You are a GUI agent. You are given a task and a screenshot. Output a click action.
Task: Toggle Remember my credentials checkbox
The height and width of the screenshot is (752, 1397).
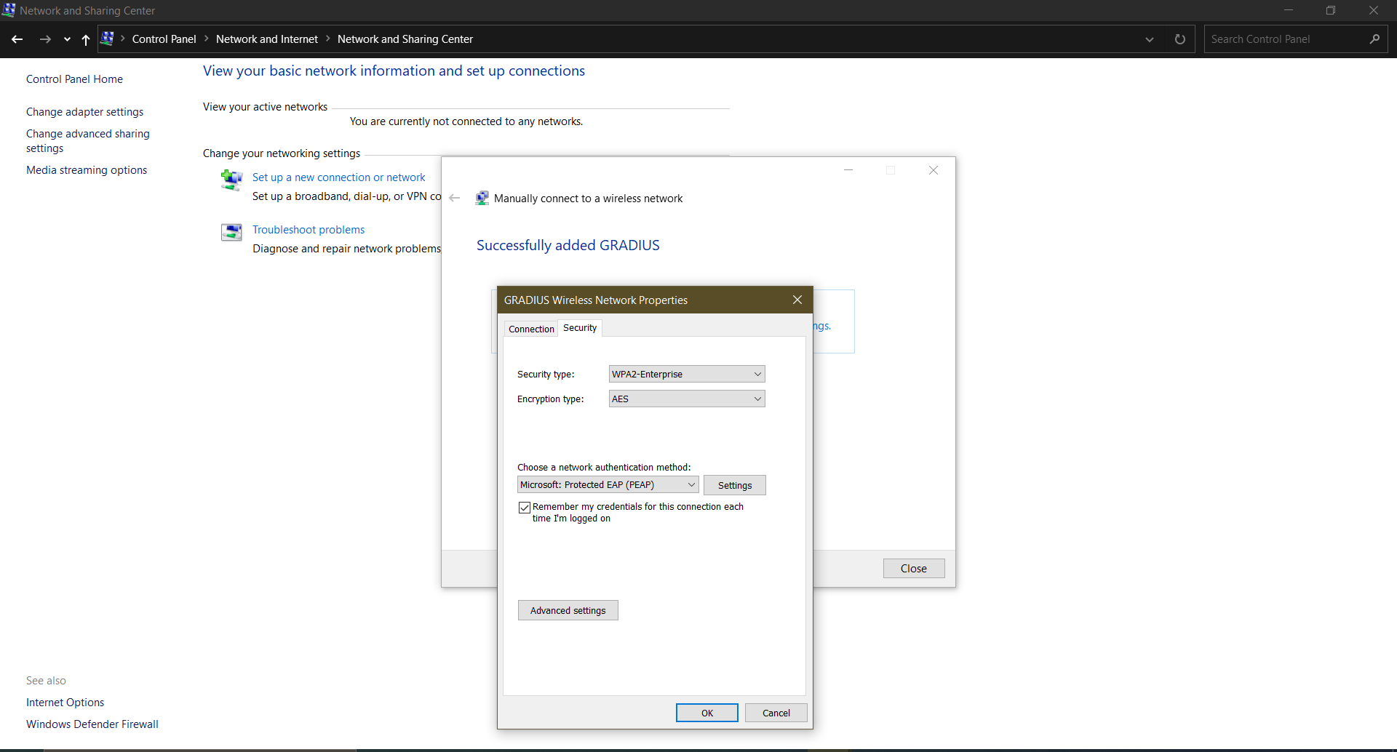tap(524, 508)
